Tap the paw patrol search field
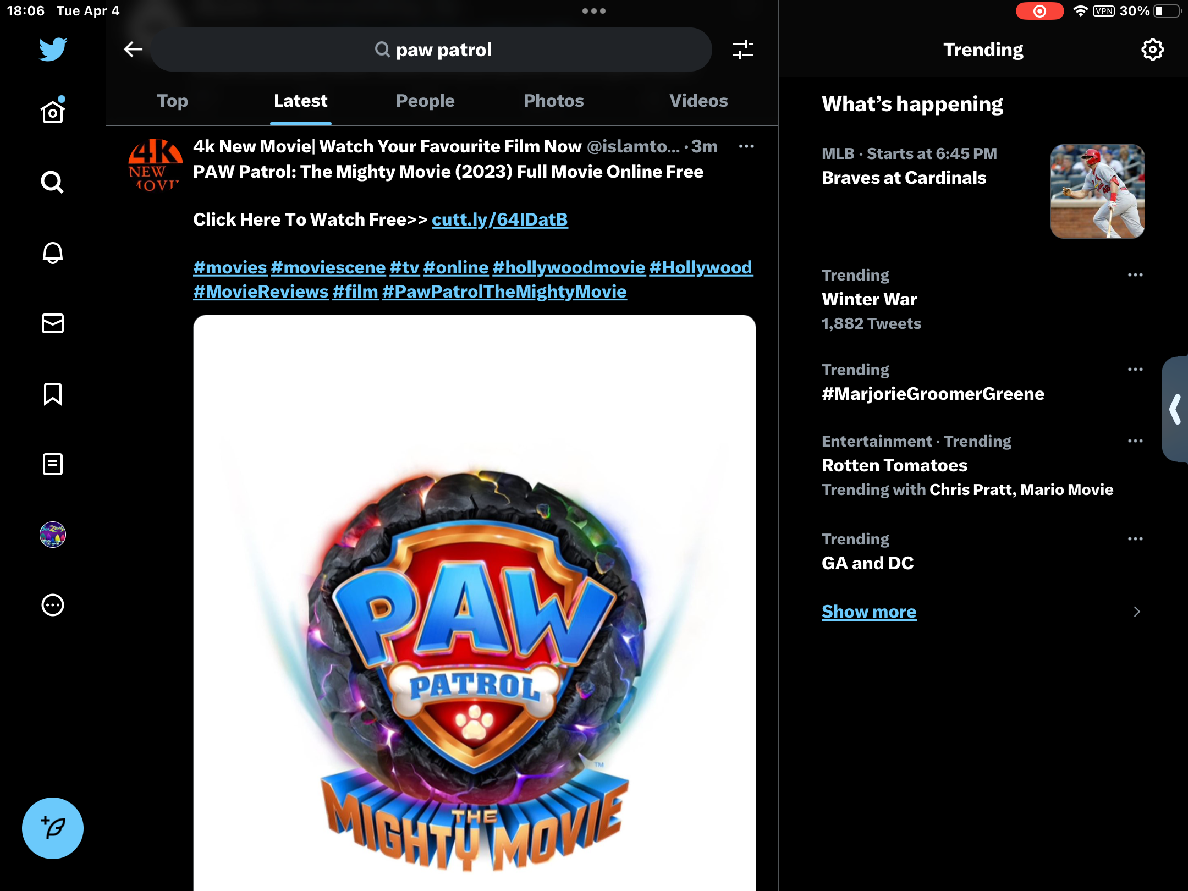1188x891 pixels. pos(432,50)
